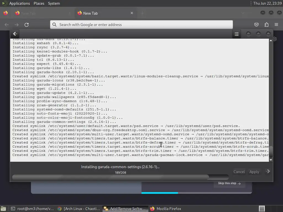Open a new Firefox tab with plus

click(x=142, y=13)
